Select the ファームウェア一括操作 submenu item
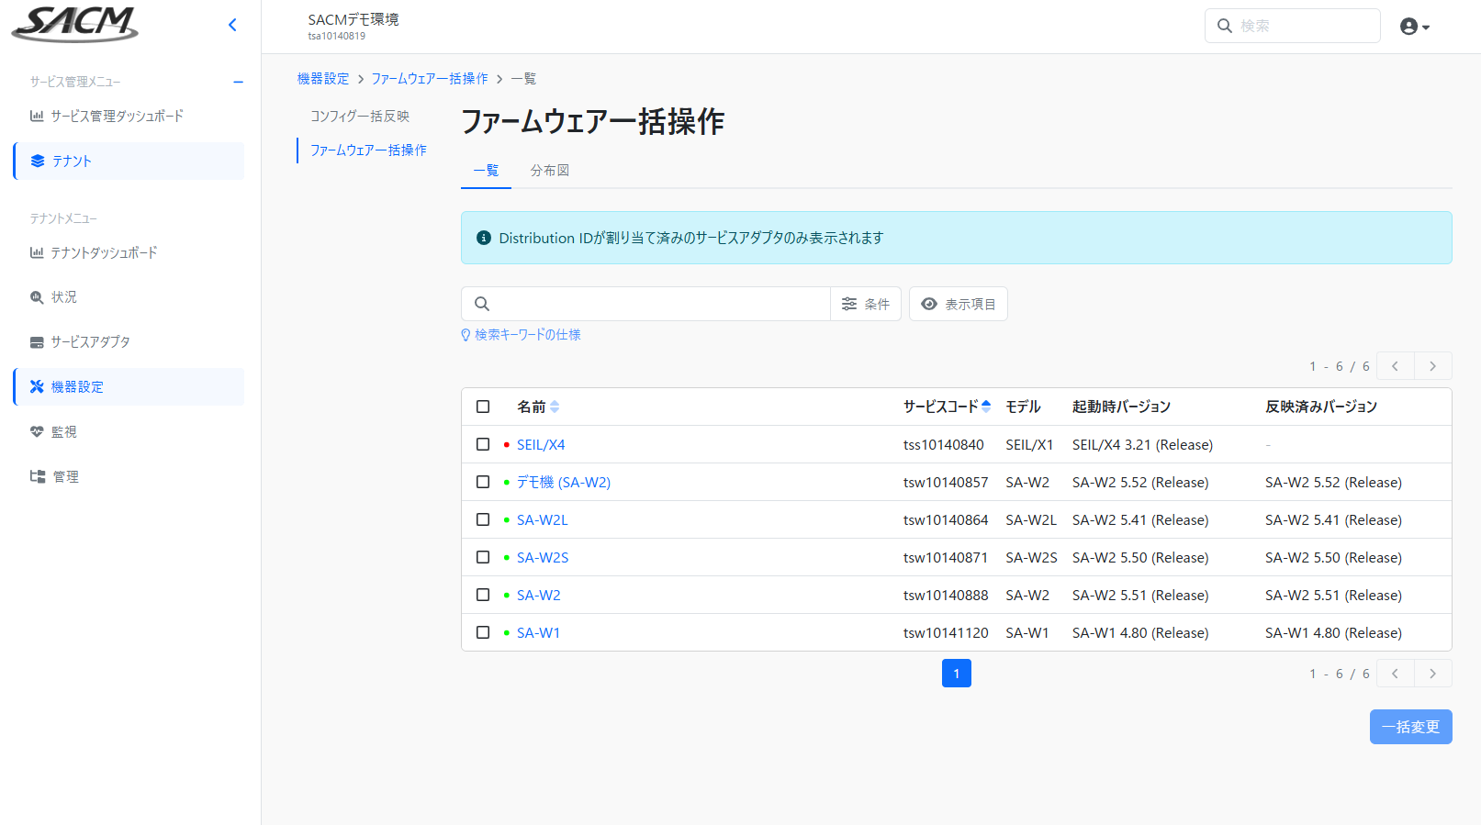 [368, 151]
